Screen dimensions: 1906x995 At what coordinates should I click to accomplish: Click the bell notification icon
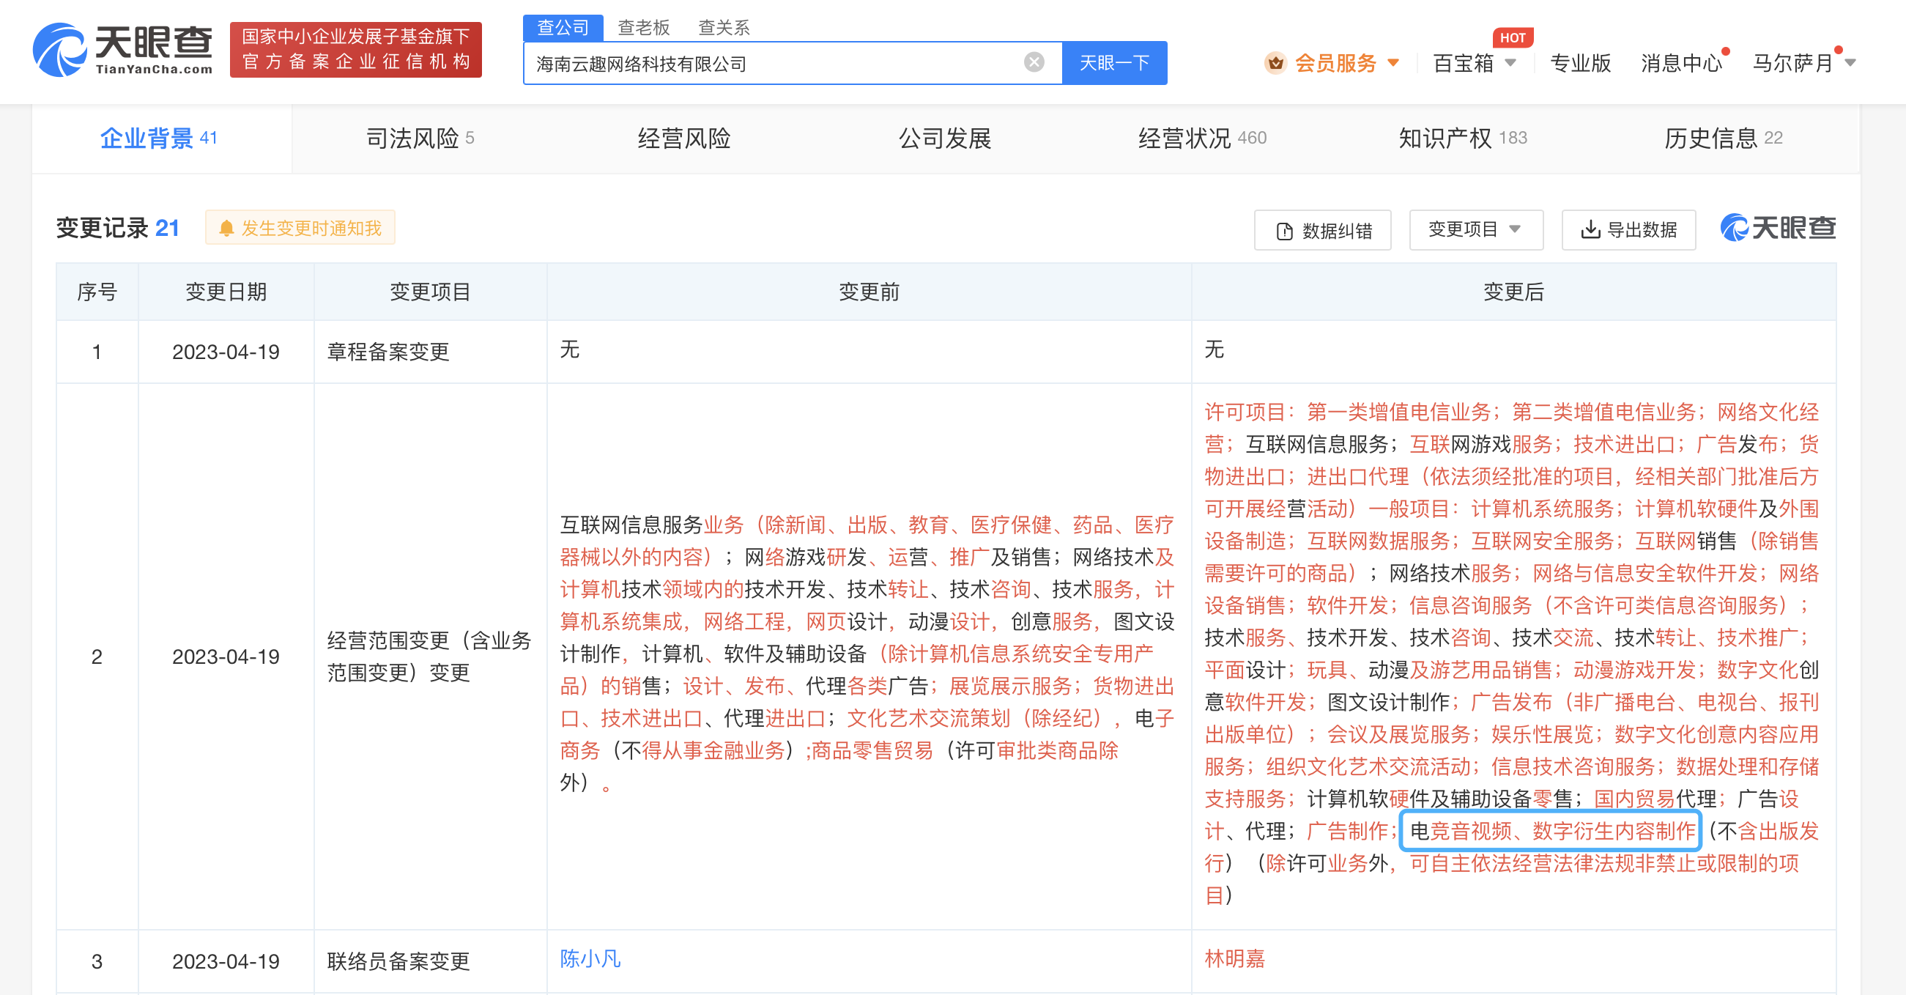pos(226,229)
